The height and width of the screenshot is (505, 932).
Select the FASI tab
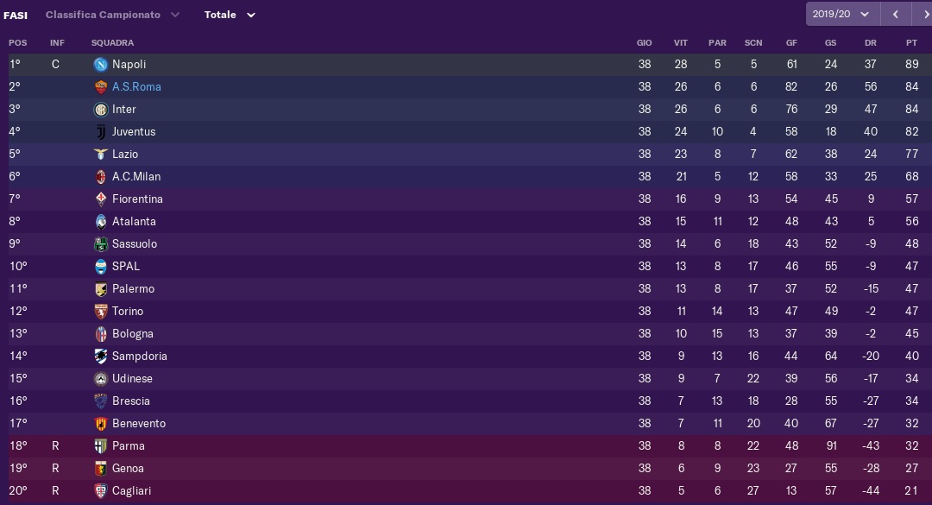point(16,16)
